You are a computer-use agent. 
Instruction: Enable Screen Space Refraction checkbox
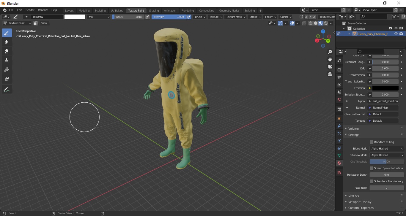click(372, 168)
